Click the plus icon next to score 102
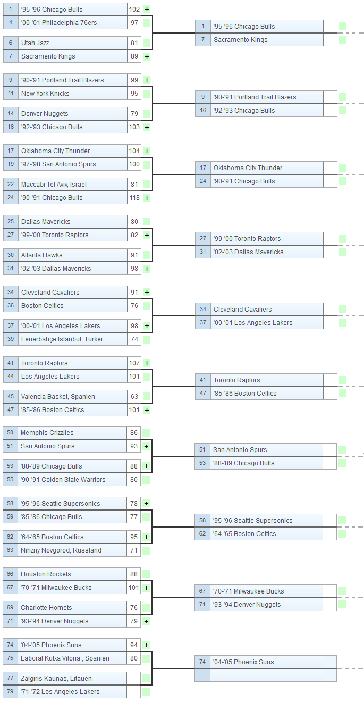The width and height of the screenshot is (364, 702). (147, 10)
